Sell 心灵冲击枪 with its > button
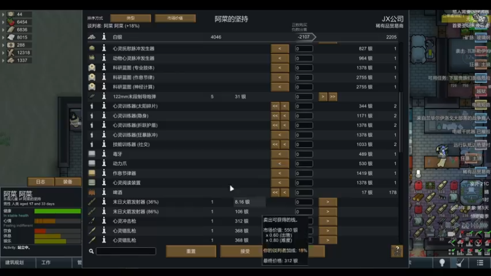This screenshot has width=491, height=276. [x=328, y=221]
